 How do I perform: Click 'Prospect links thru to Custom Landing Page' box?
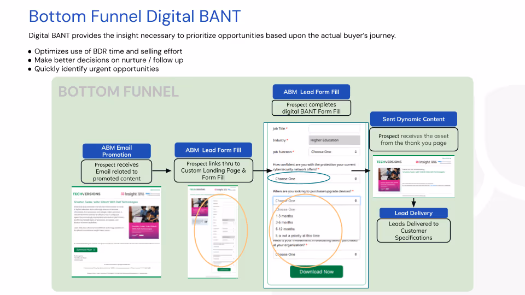tap(213, 170)
